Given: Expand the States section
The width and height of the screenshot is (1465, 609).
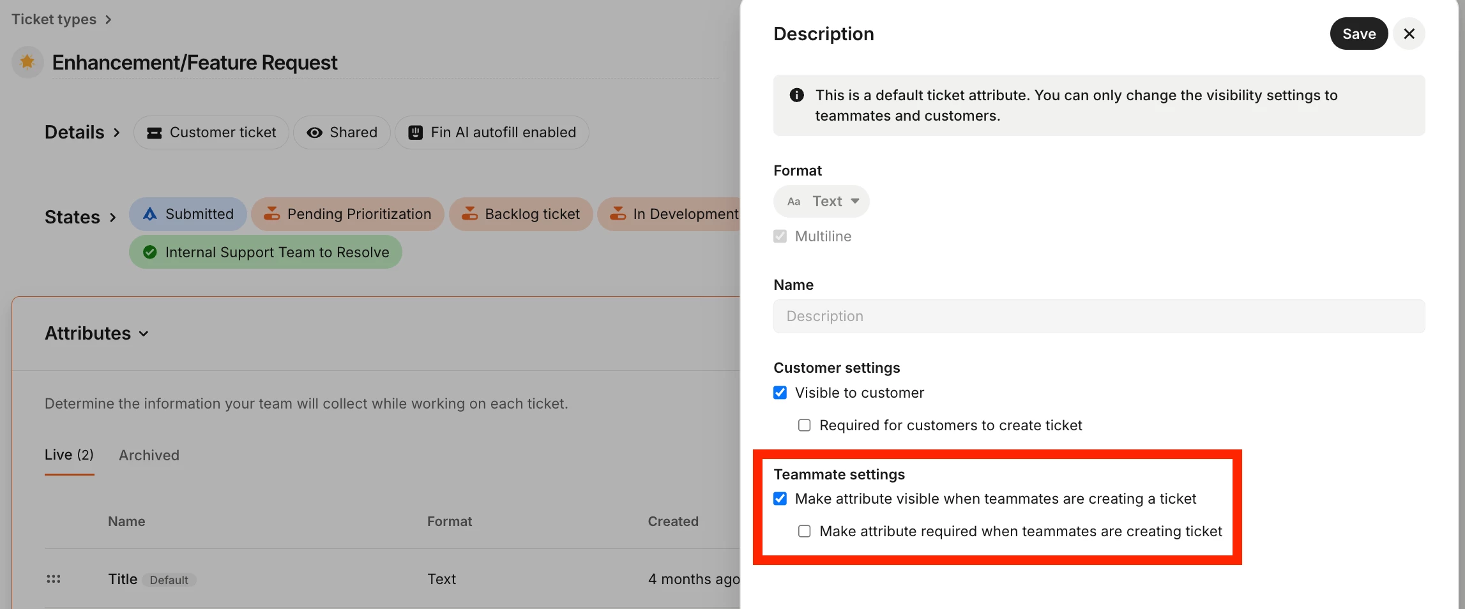Looking at the screenshot, I should 80,217.
